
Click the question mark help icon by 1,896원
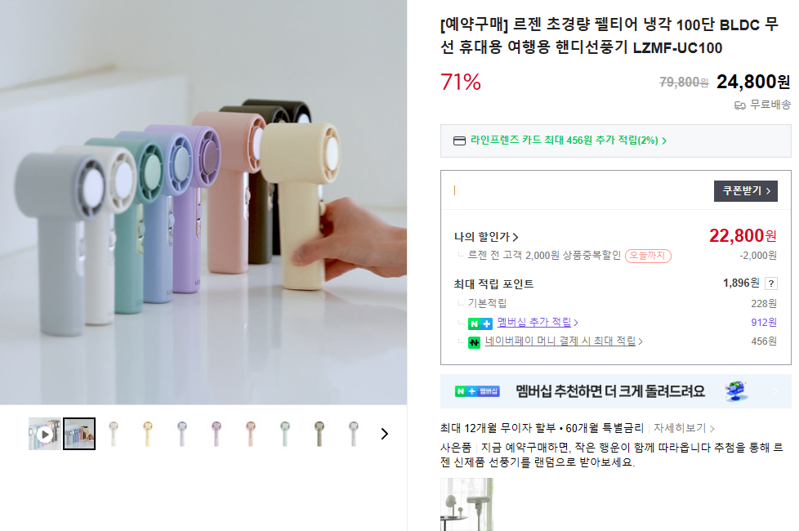771,283
